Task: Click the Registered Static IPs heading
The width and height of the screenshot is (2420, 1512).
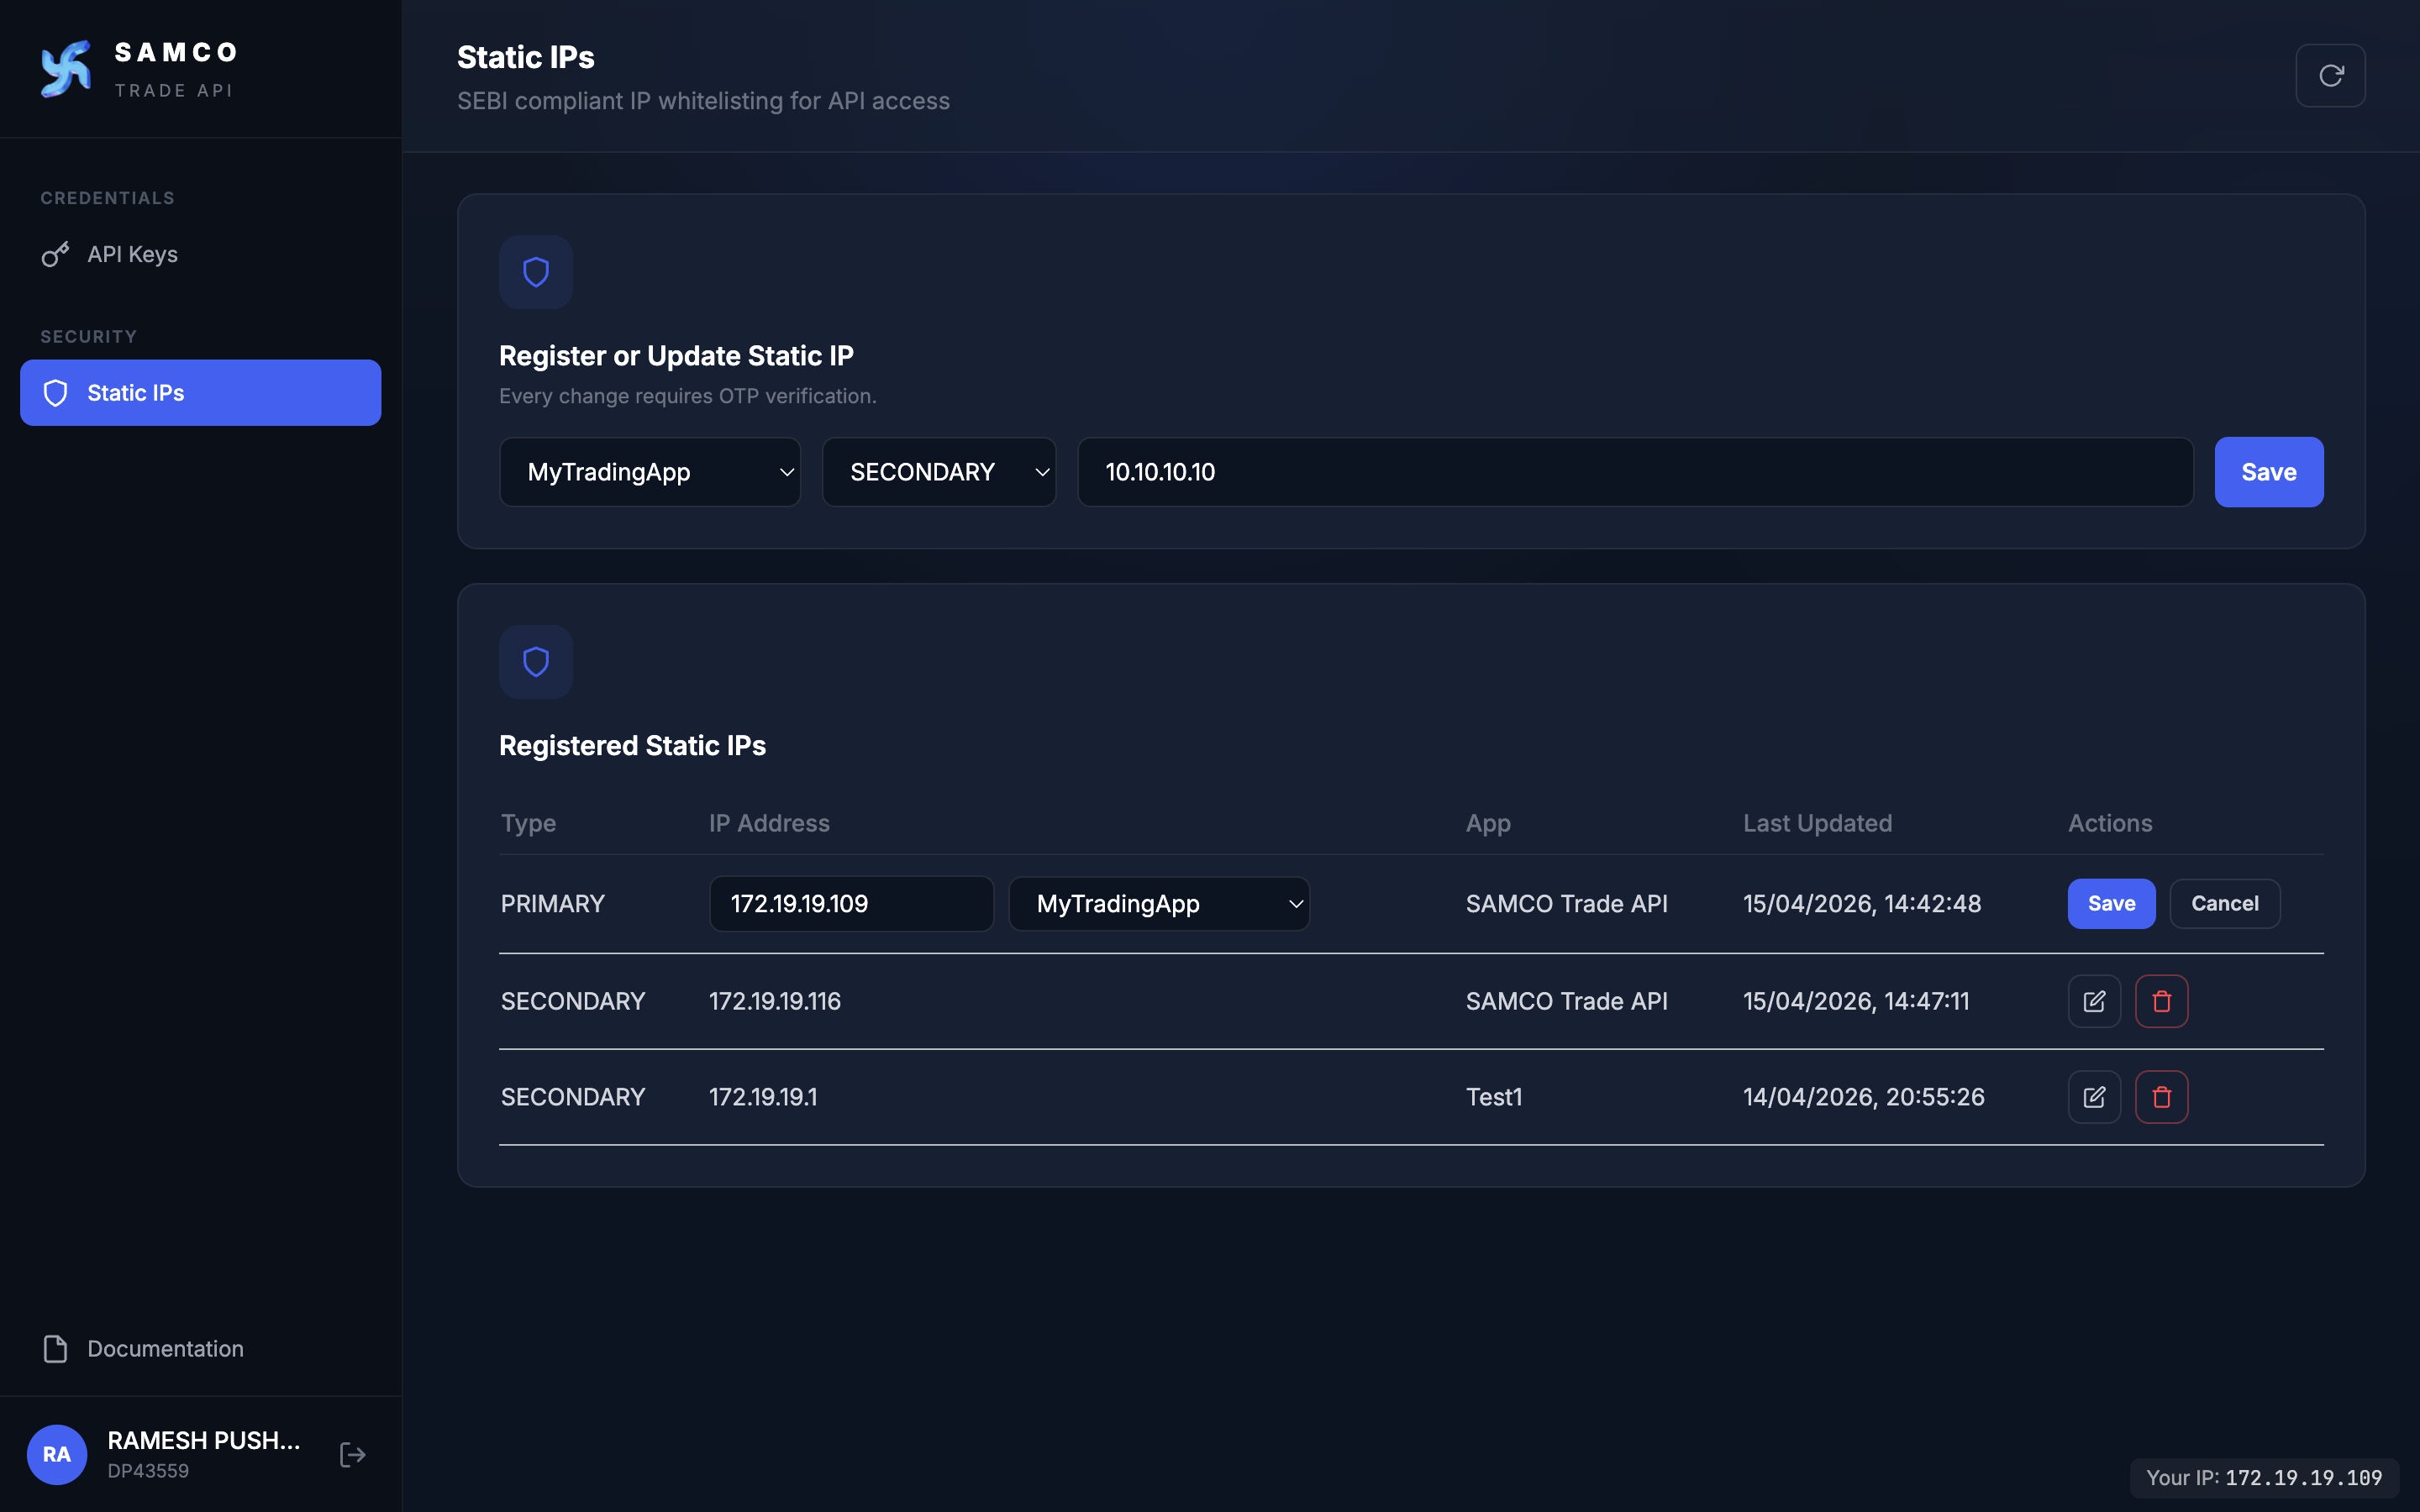Action: pyautogui.click(x=632, y=745)
